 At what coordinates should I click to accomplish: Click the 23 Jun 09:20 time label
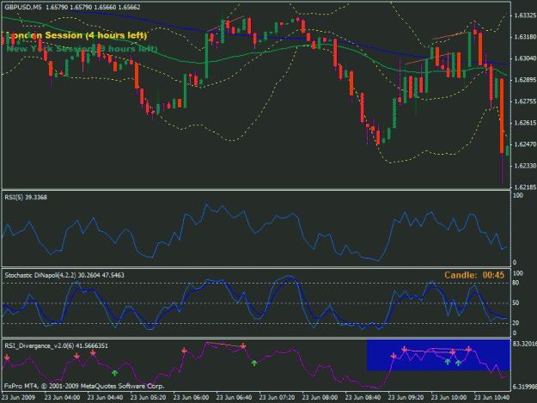click(406, 398)
